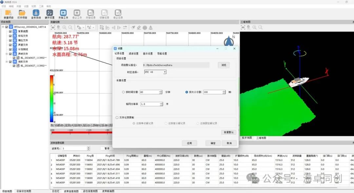The image size is (354, 193).
Task: Open the 导航设置 tab in settings dialog
Action: [162, 53]
